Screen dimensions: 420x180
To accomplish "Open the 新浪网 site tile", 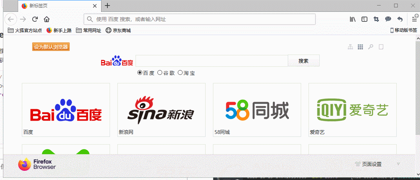I will tap(161, 110).
